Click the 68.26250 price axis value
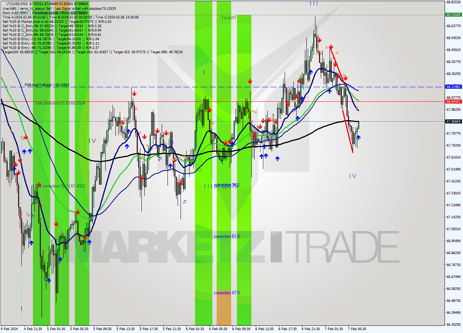The image size is (463, 333). click(x=454, y=73)
